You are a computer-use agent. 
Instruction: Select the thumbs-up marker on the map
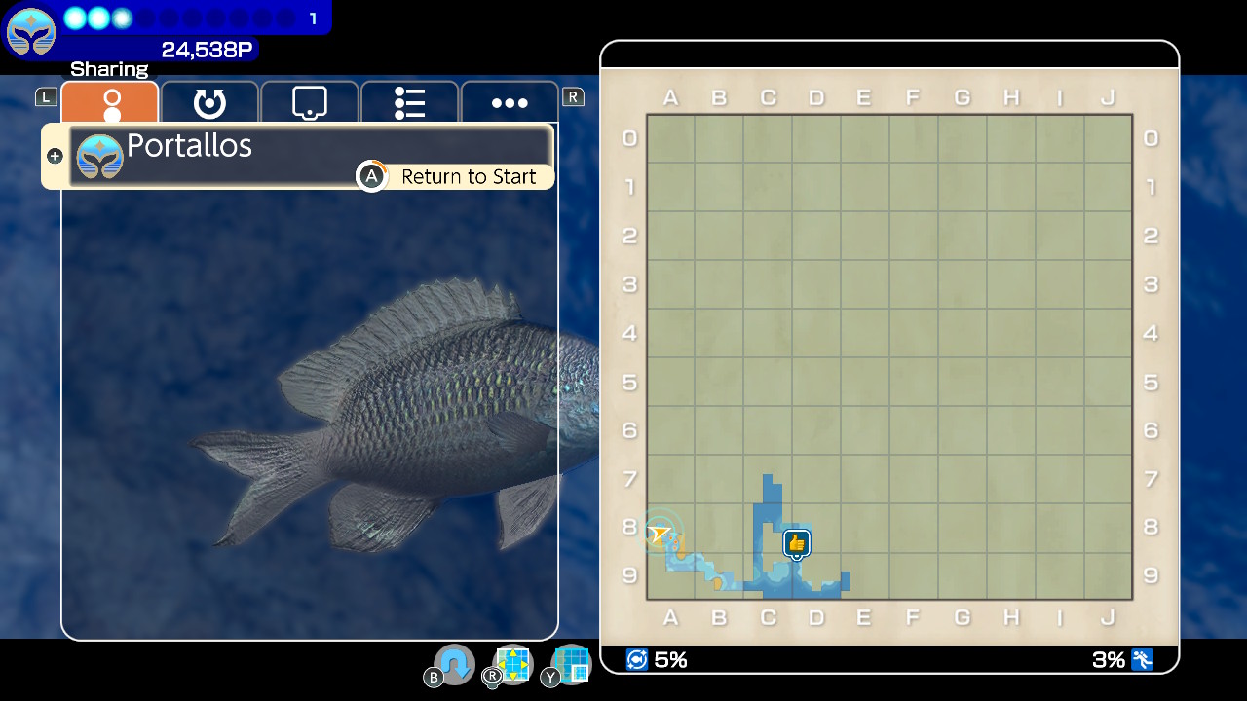coord(797,543)
